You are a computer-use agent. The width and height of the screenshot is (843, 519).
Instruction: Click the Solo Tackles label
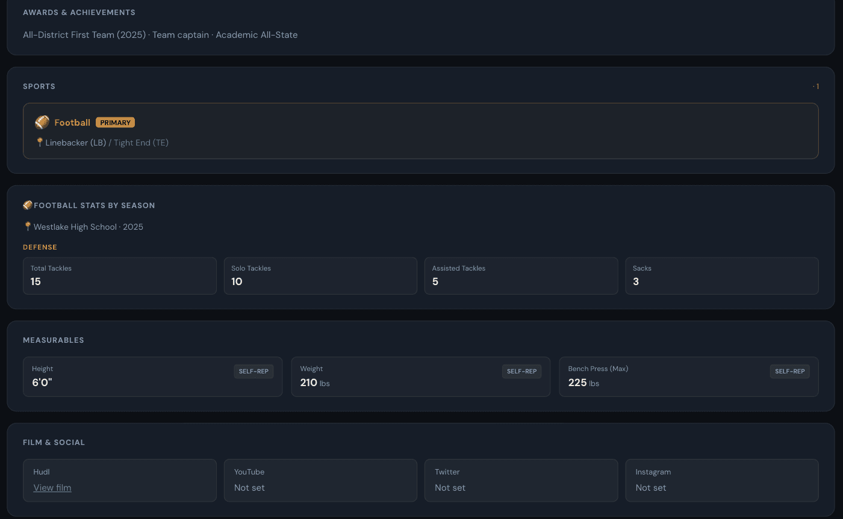(251, 268)
